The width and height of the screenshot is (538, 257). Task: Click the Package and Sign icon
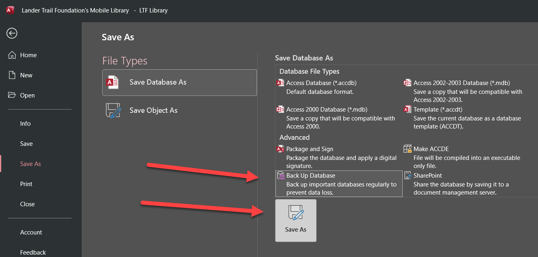click(x=280, y=149)
